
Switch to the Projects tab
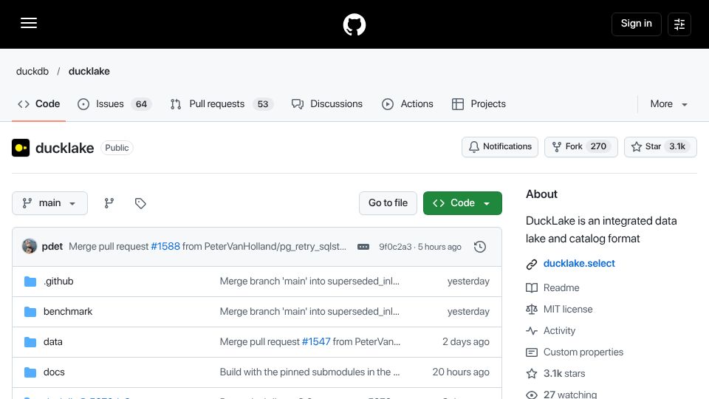(479, 104)
